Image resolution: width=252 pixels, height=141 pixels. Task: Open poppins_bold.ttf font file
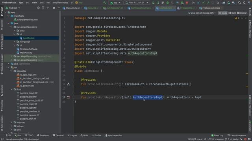click(26, 97)
